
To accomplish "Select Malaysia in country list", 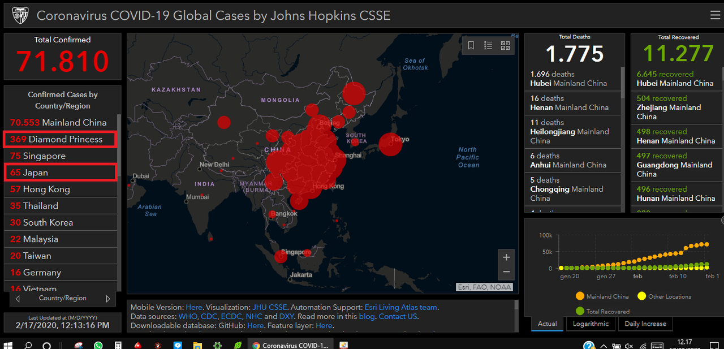I will point(61,239).
